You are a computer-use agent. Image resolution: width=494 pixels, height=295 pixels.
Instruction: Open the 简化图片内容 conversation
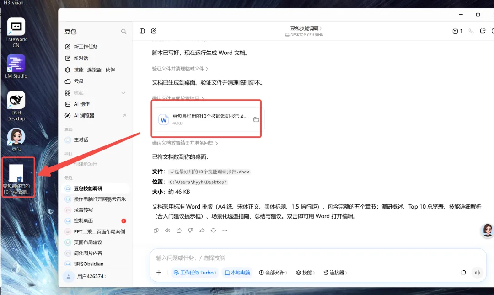click(x=96, y=253)
